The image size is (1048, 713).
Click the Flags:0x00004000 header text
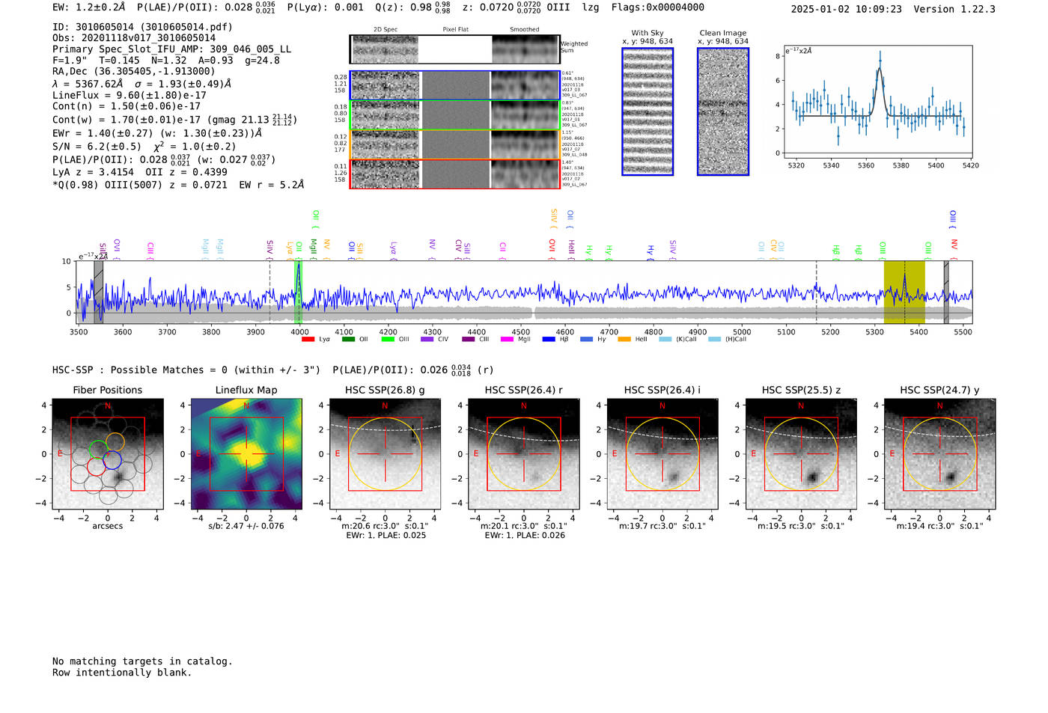657,7
